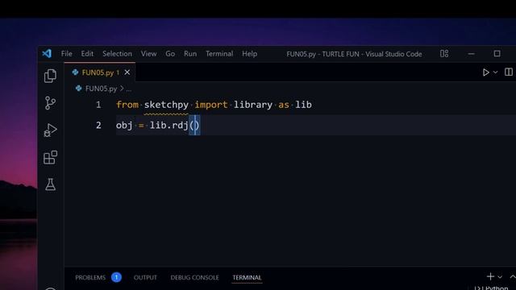Open the Go menu
The image size is (516, 290).
point(170,54)
